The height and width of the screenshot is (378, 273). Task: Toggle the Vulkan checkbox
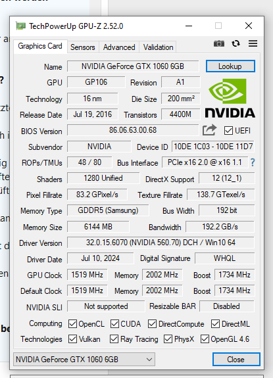tap(72, 339)
